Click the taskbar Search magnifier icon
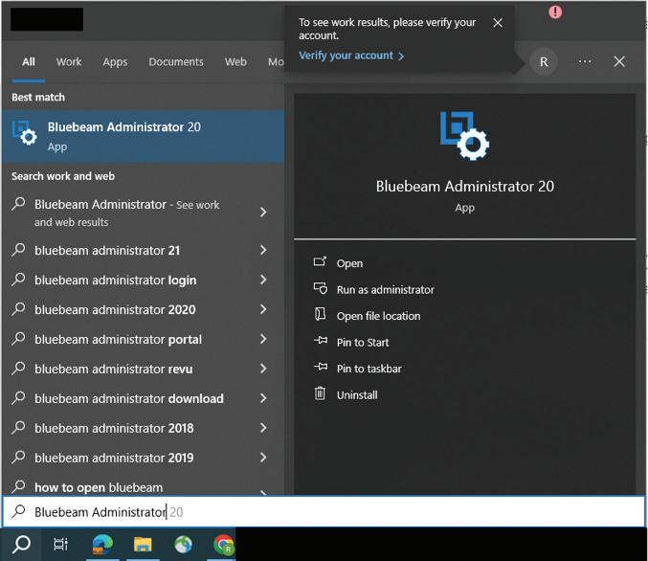Screen dimensions: 648x561 tap(21, 544)
